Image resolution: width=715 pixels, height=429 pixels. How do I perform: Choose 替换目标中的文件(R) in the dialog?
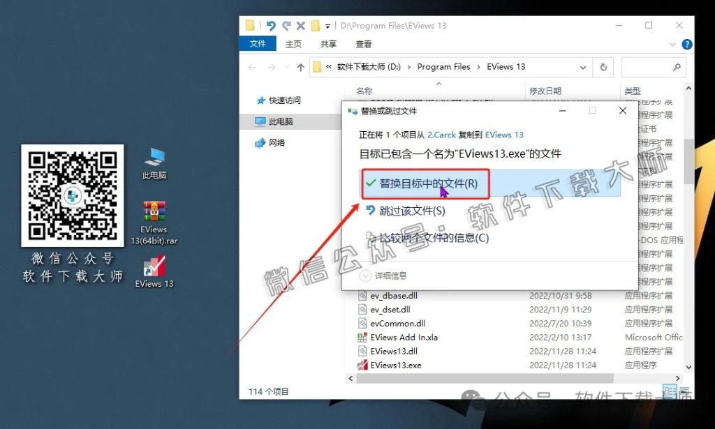tap(426, 184)
